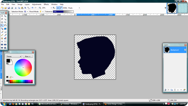188x106 pixels.
Task: Click Duplicate Layer button
Action: 172,90
